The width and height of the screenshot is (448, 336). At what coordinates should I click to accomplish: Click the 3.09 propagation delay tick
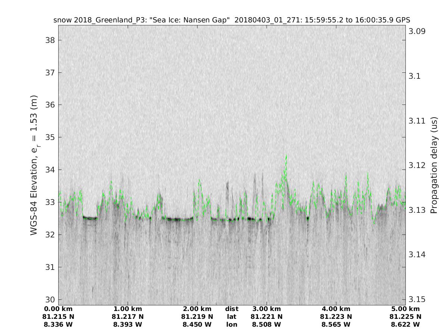click(417, 31)
